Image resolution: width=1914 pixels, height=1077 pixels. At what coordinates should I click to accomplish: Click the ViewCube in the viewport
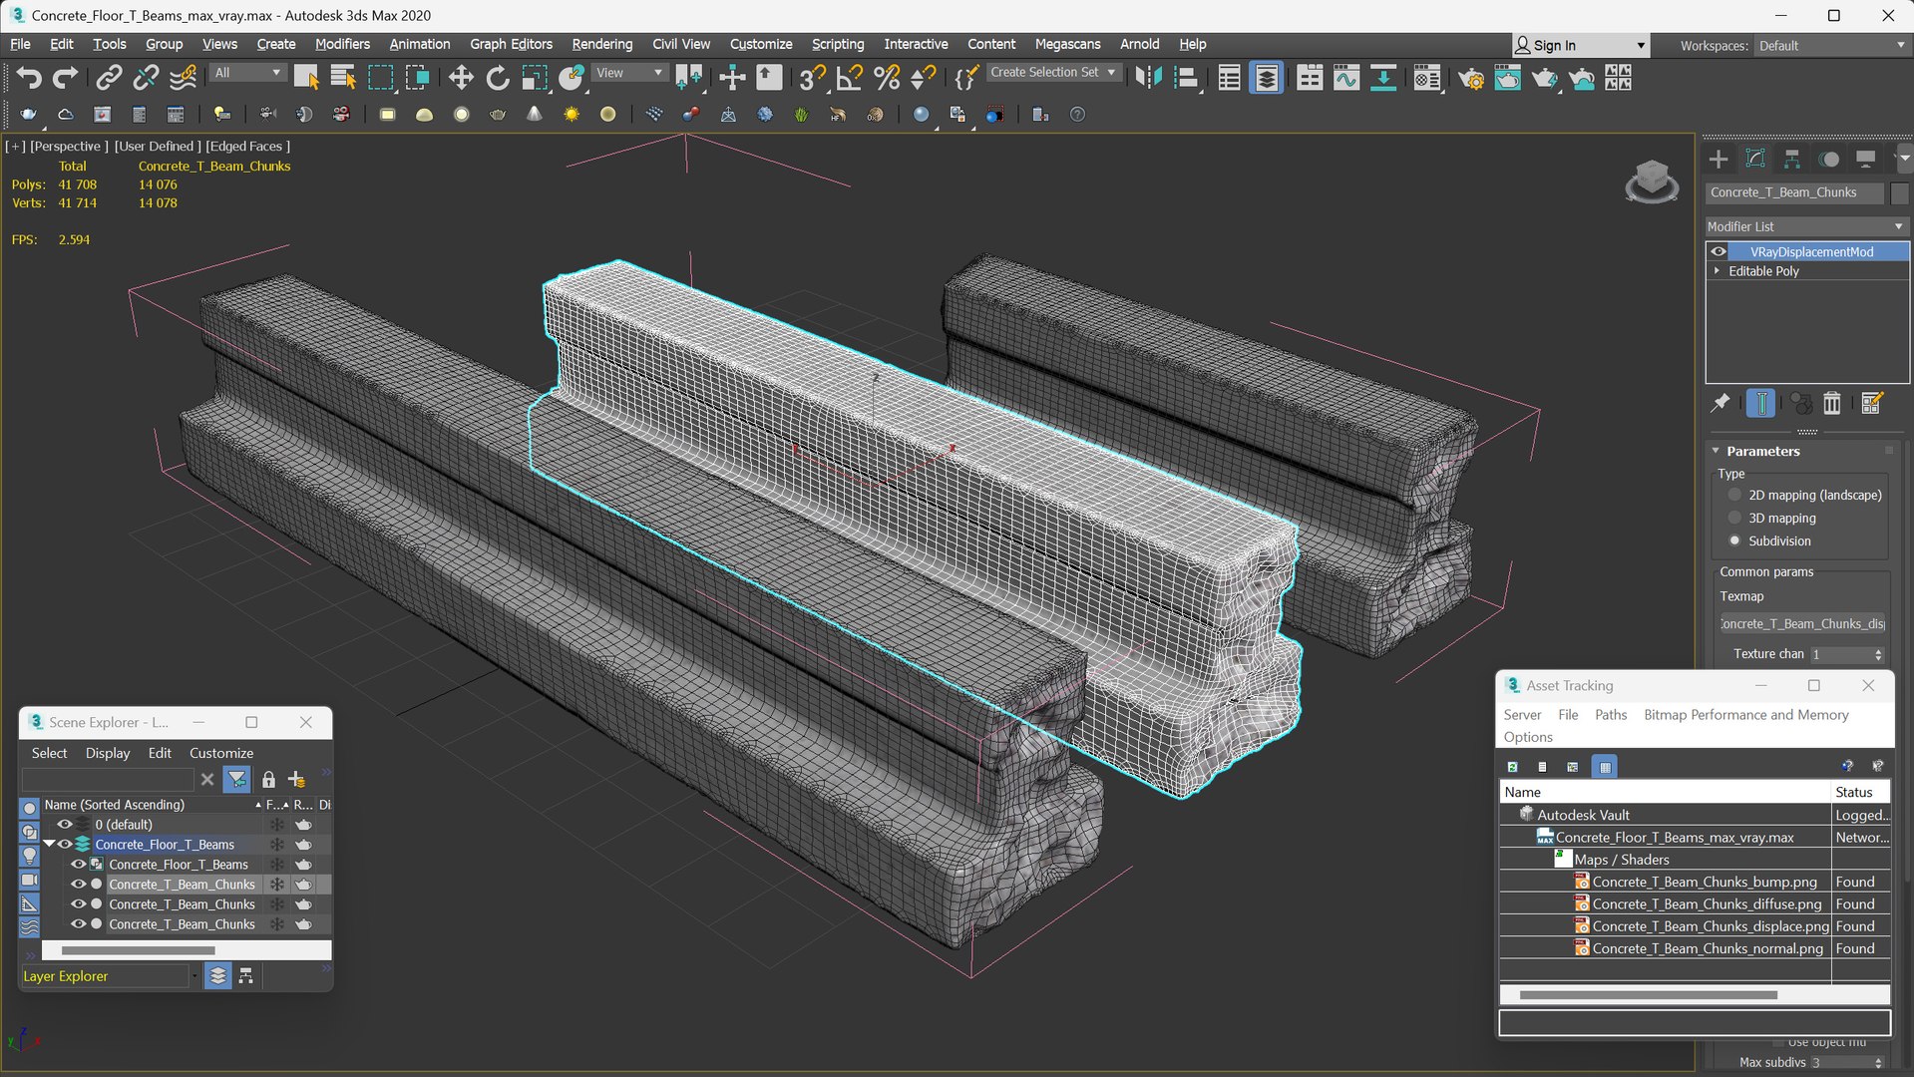click(1652, 181)
